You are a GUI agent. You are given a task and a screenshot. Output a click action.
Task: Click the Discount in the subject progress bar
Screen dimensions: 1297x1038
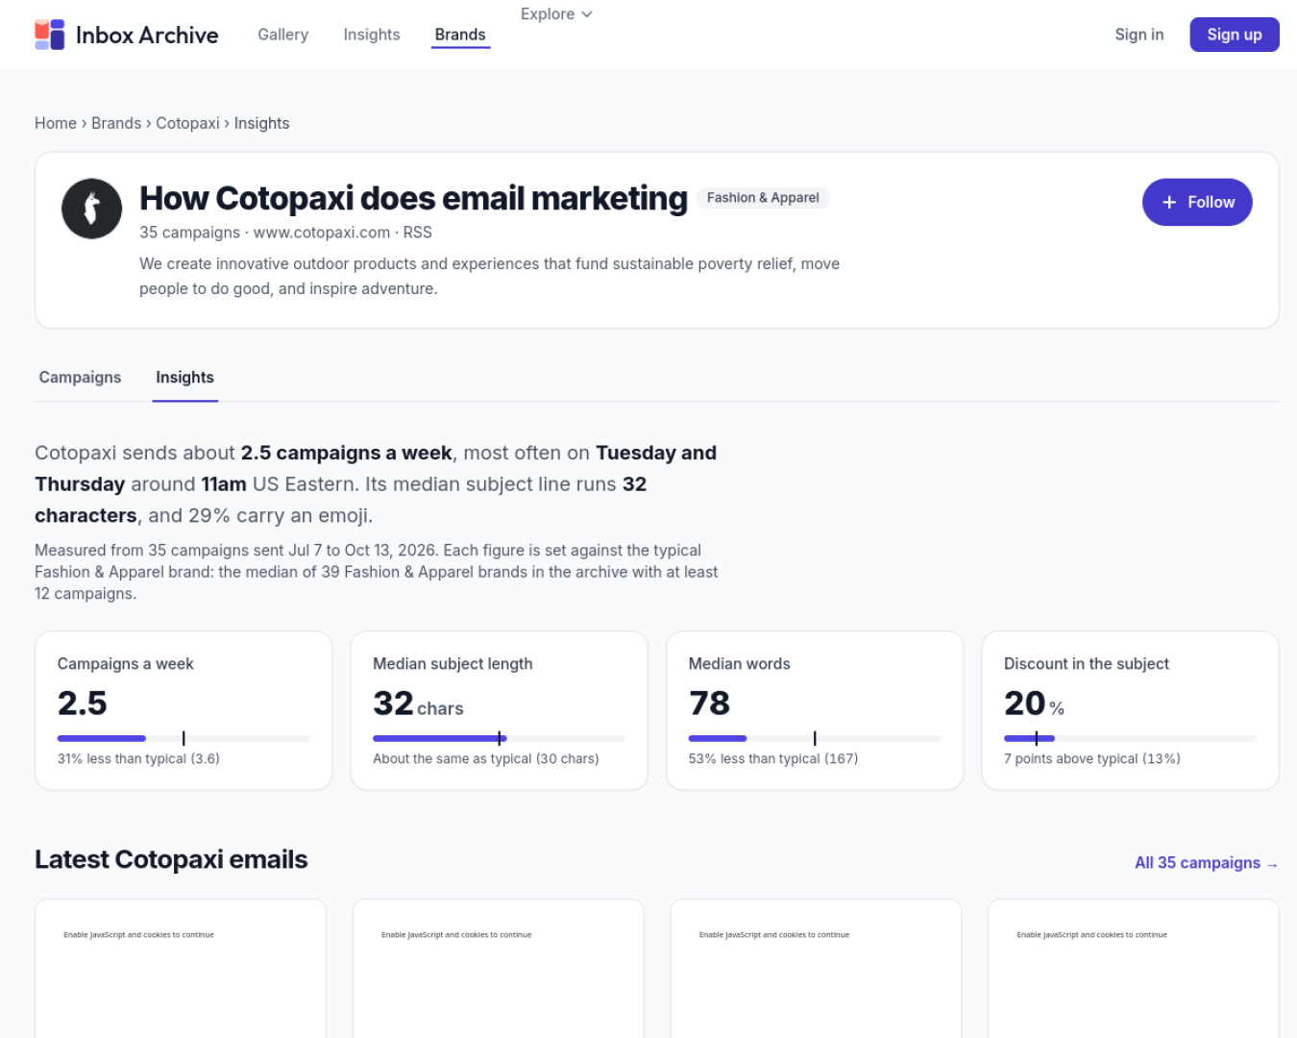pos(1130,738)
